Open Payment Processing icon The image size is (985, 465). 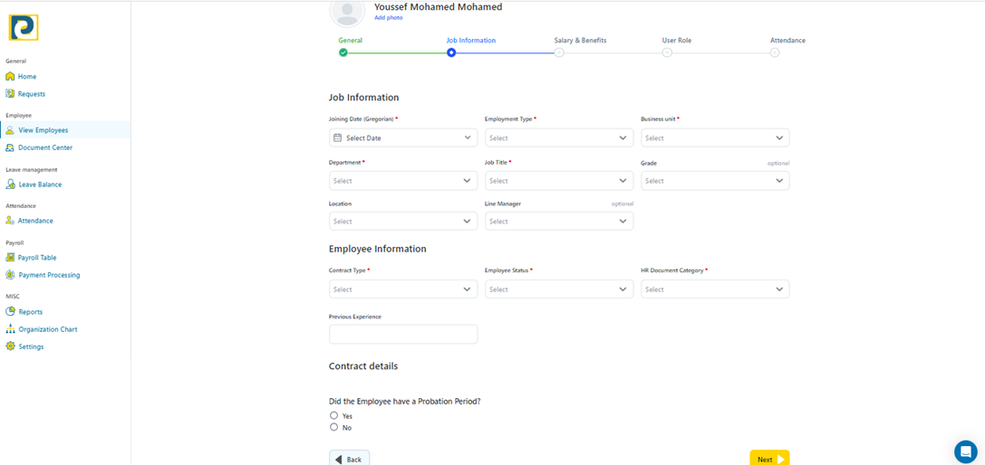pyautogui.click(x=10, y=275)
